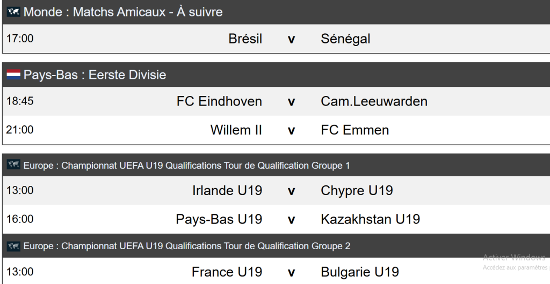This screenshot has height=284, width=550.
Task: Click FC Eindhoven team name
Action: pos(219,101)
